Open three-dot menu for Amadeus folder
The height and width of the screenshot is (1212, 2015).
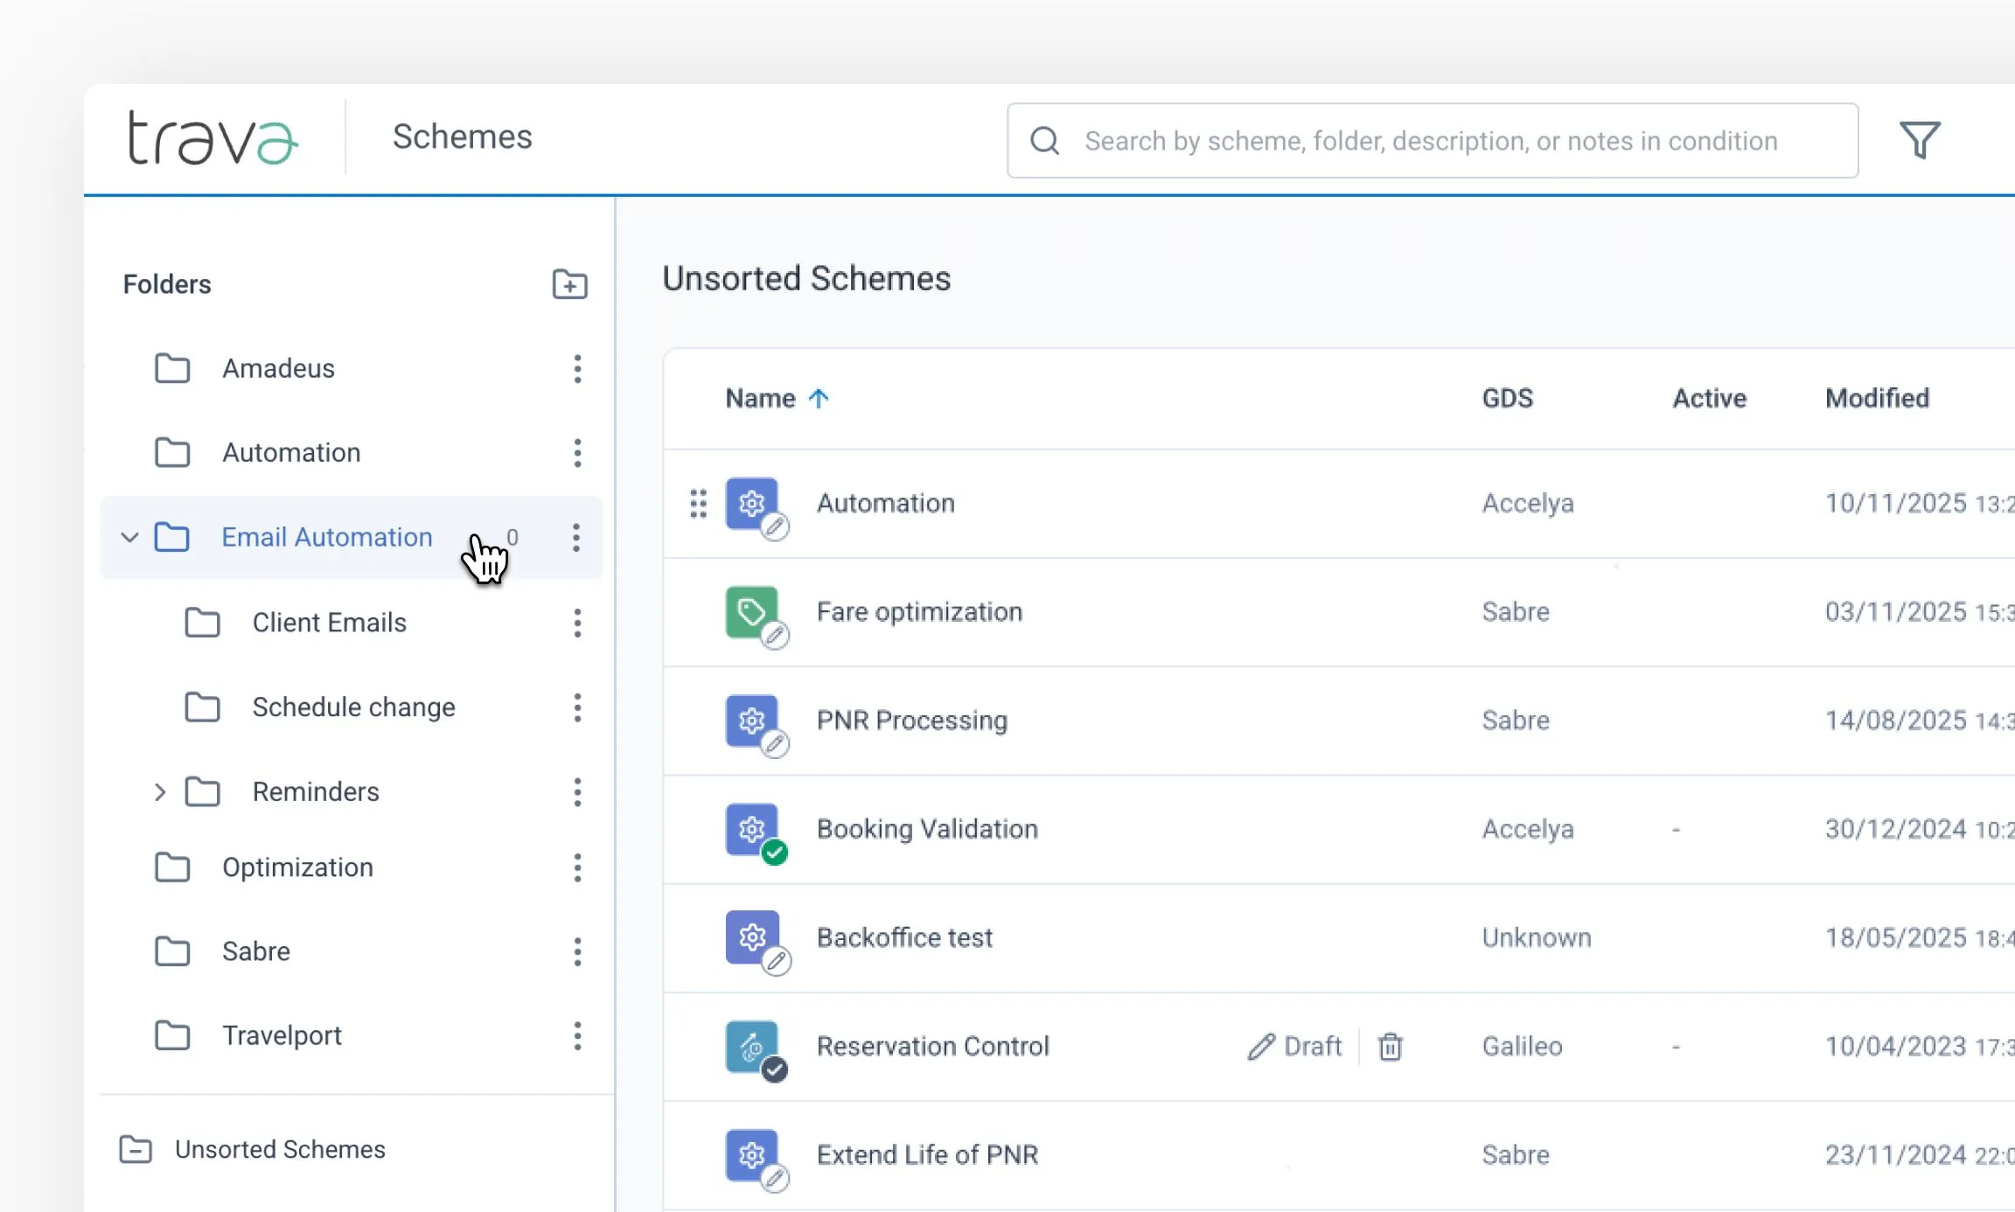(x=577, y=368)
